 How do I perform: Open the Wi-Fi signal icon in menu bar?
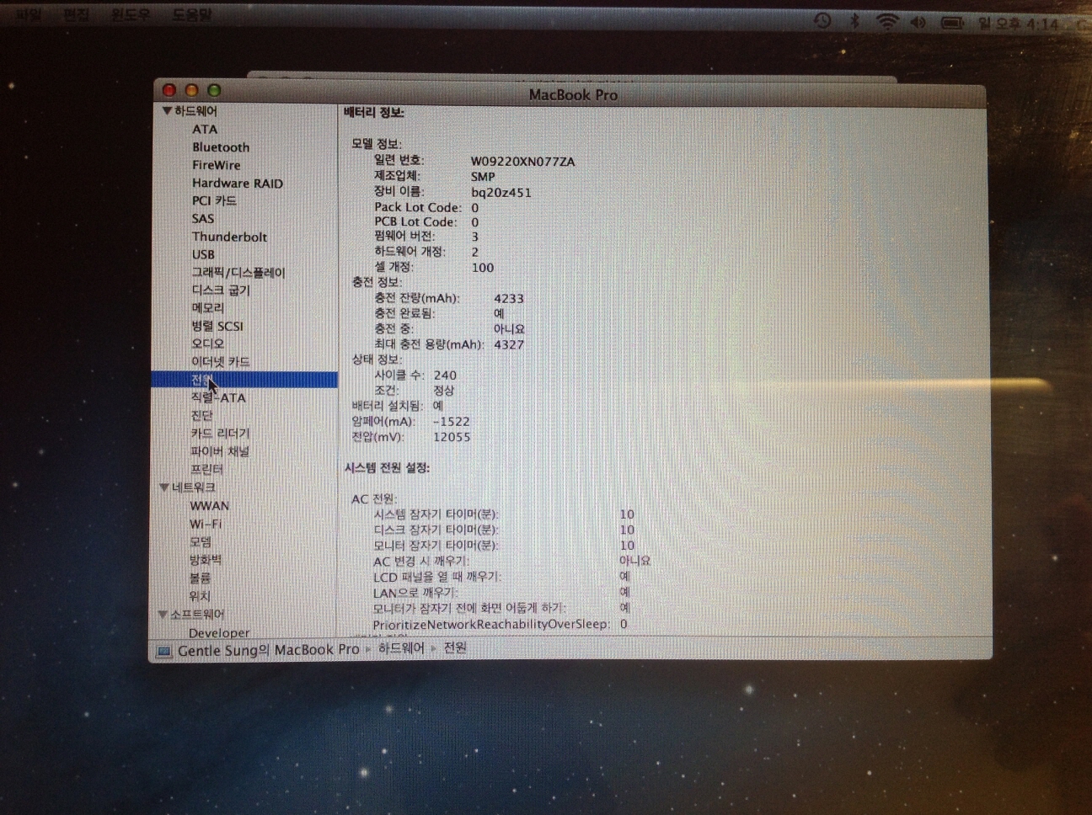[886, 22]
